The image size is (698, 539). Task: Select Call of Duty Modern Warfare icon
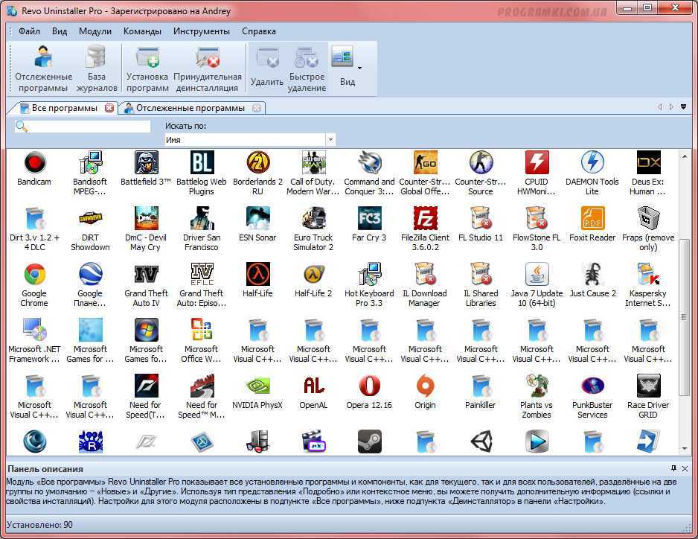pyautogui.click(x=314, y=162)
